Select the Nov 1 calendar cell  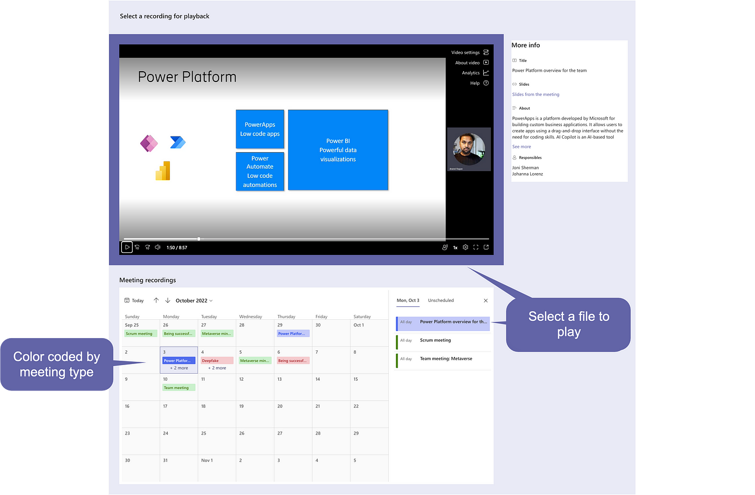(x=217, y=468)
